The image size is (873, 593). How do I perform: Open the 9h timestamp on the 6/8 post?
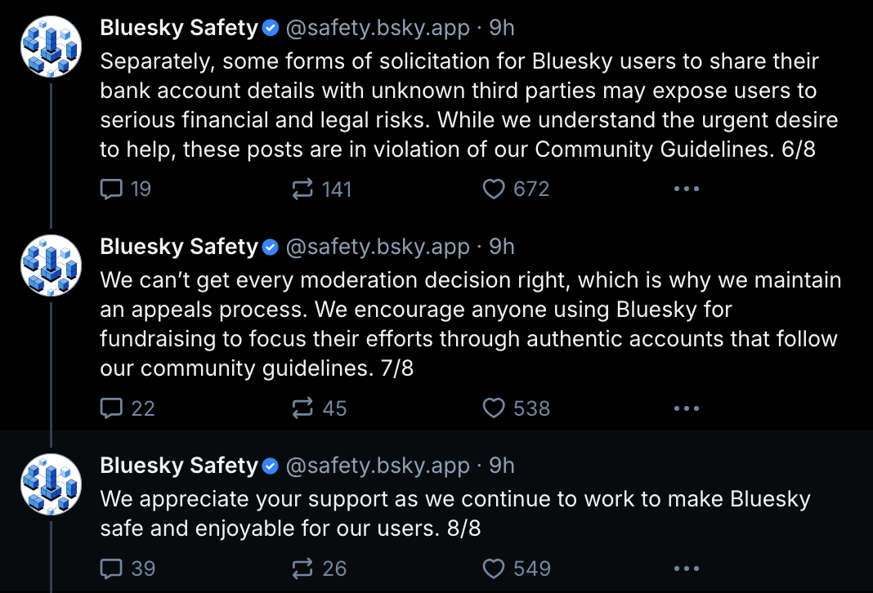502,28
